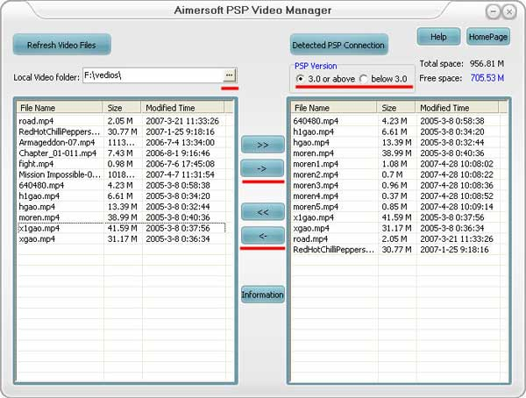Sort local list by Size header
Image resolution: width=526 pixels, height=398 pixels.
[122, 108]
